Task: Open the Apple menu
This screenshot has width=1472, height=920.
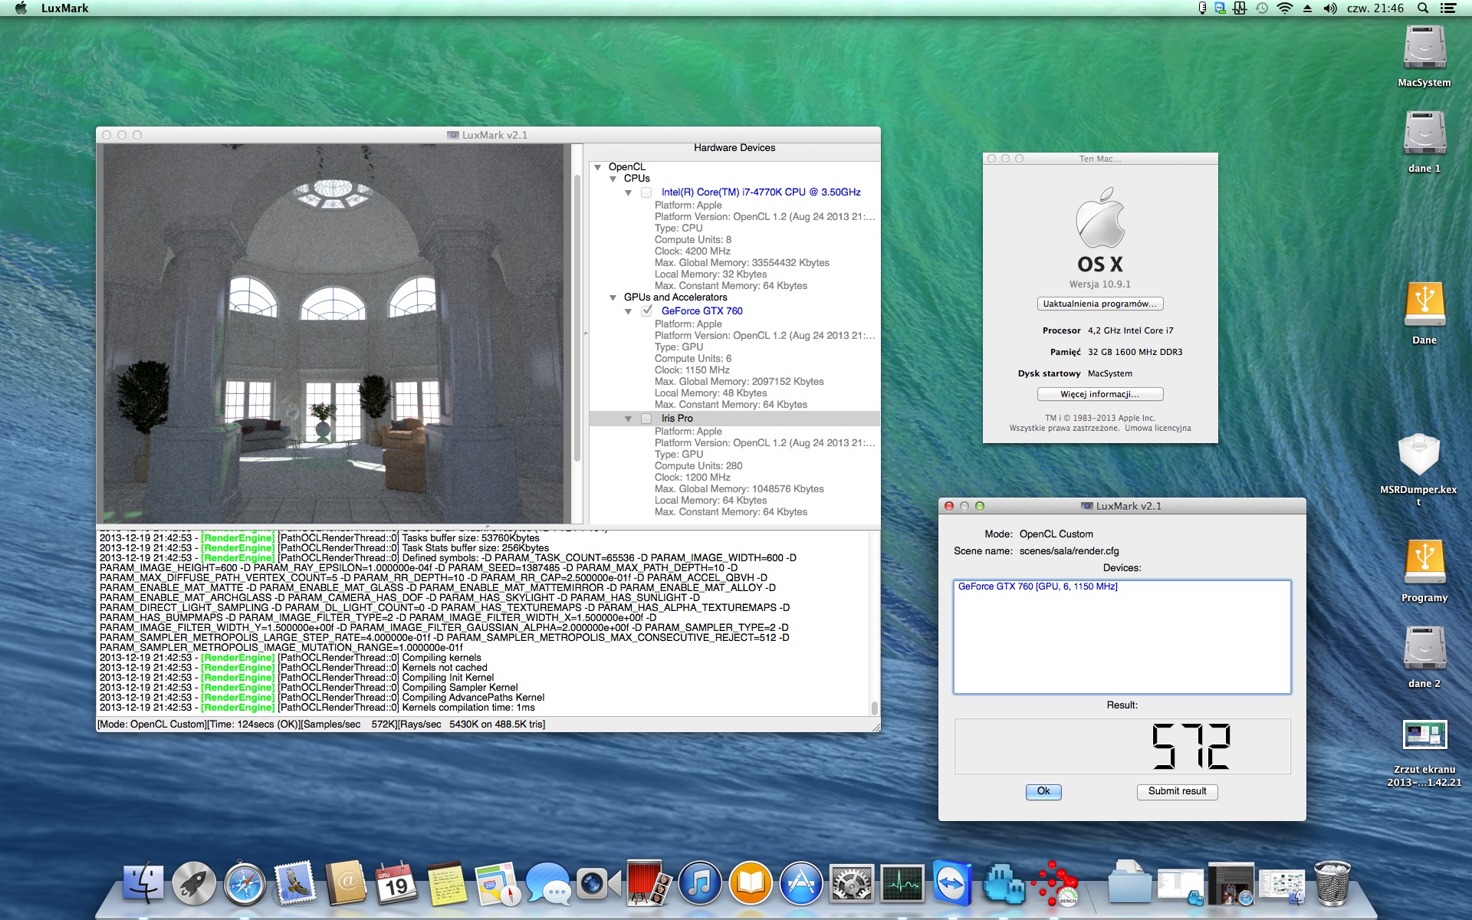Action: 21,8
